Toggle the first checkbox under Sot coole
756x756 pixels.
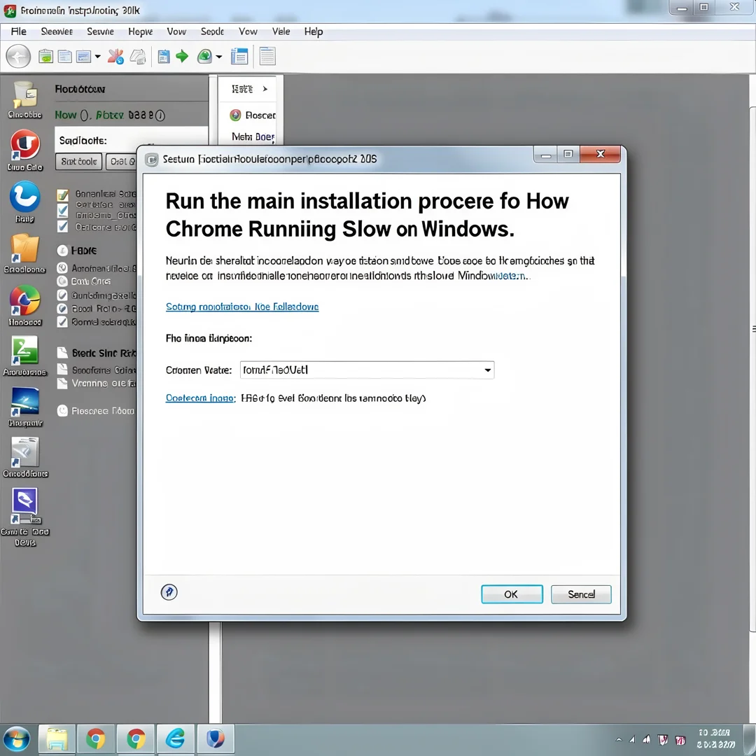click(x=63, y=195)
